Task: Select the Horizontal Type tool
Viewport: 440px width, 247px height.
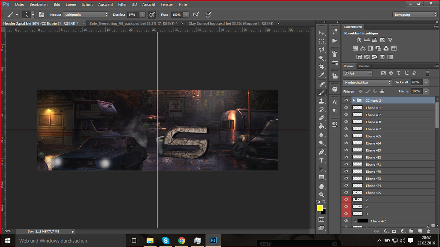Action: point(322,160)
